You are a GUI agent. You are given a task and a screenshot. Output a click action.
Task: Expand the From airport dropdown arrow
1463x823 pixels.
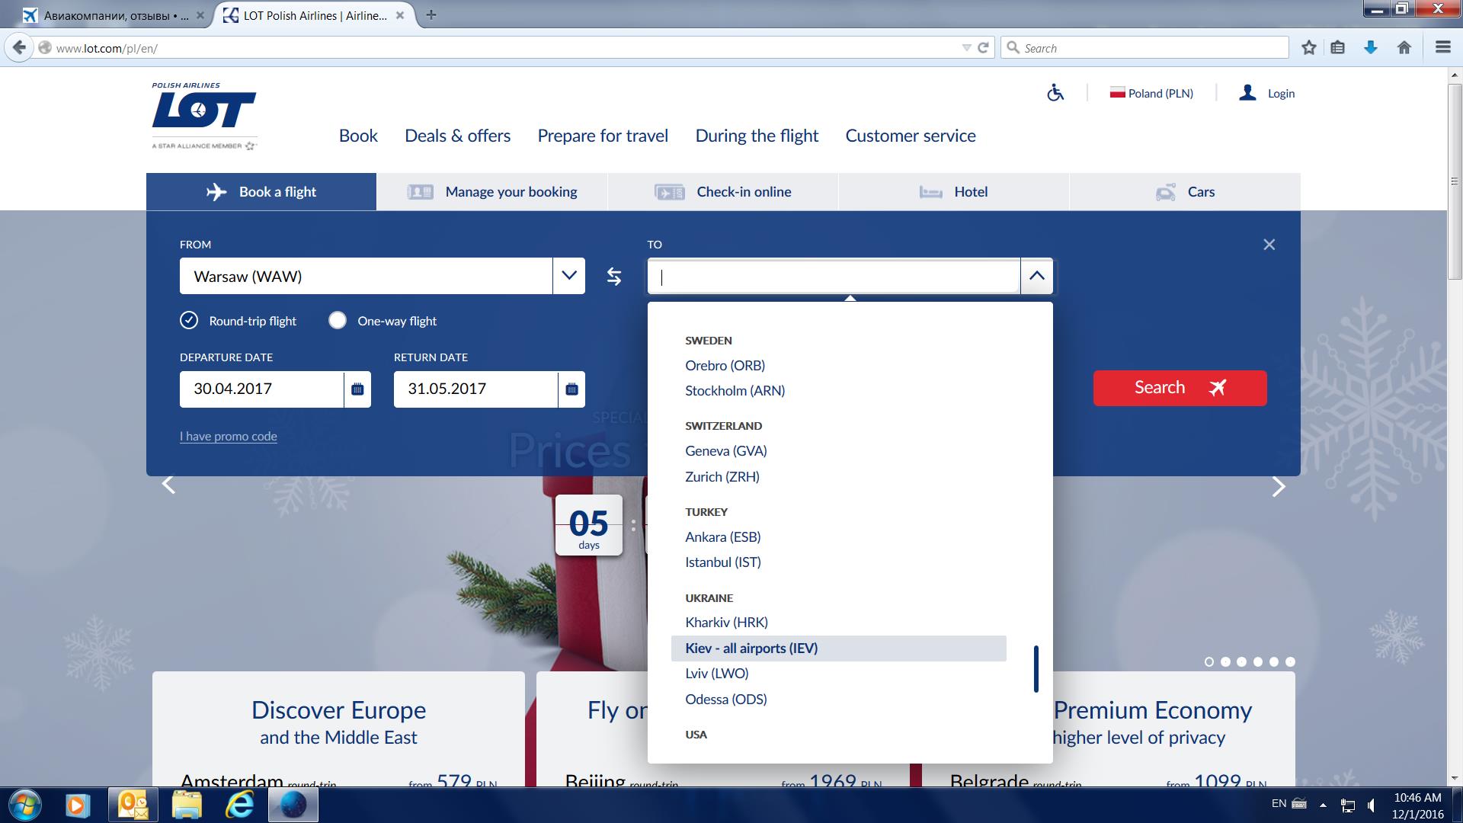568,276
